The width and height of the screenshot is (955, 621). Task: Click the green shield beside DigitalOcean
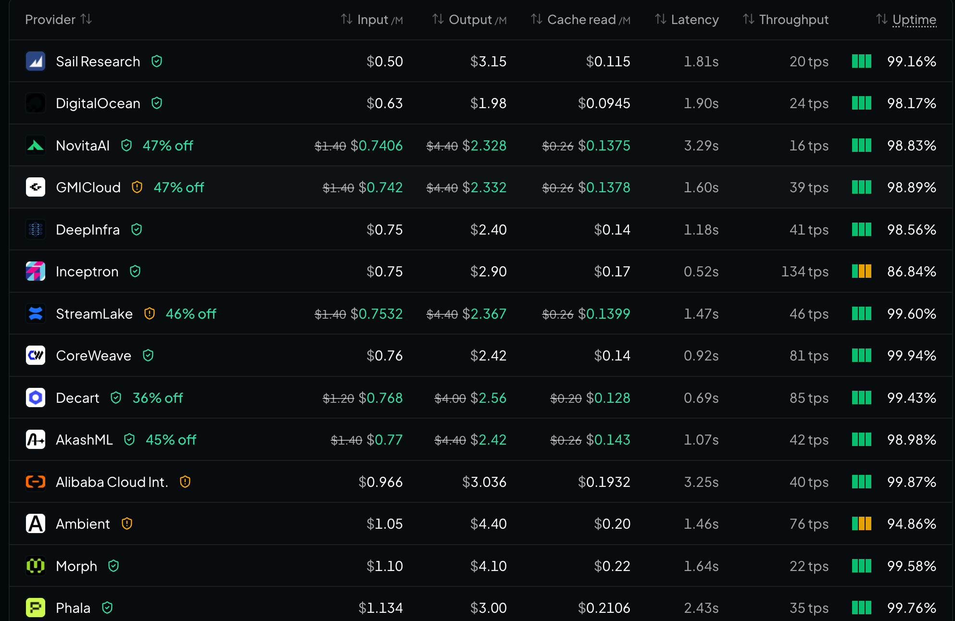coord(157,103)
